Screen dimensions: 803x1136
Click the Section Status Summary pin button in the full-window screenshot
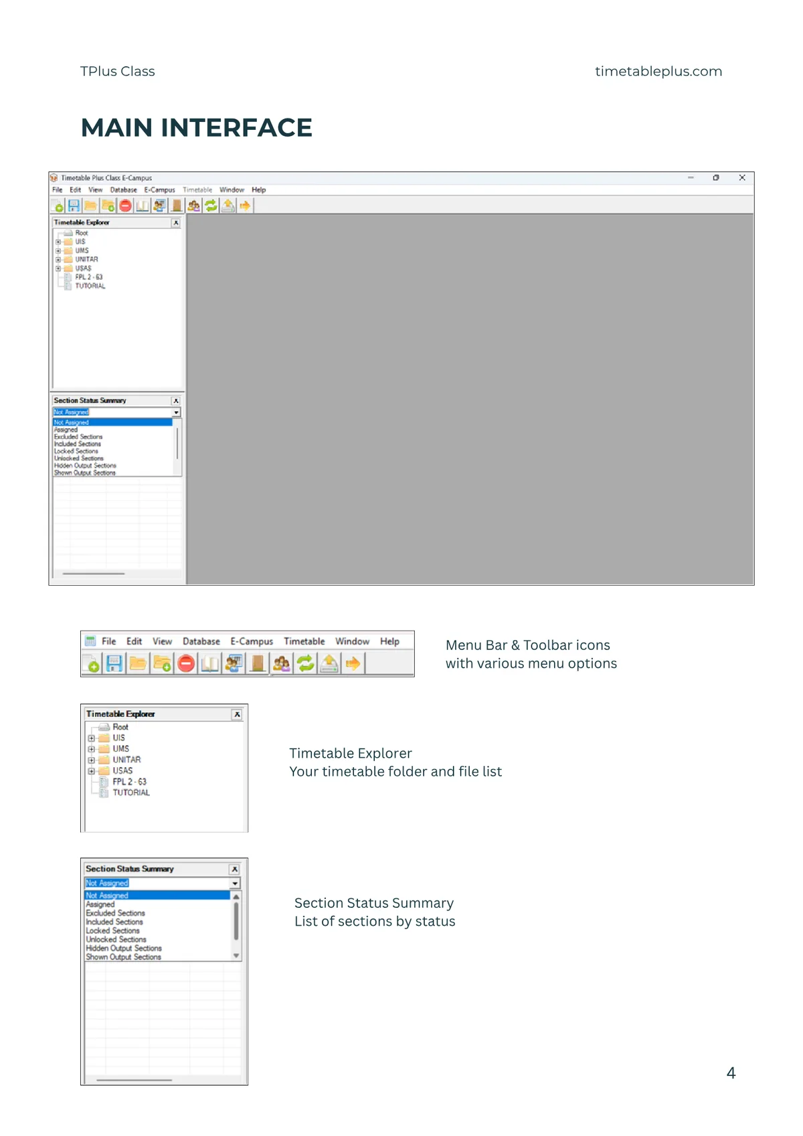pos(176,400)
